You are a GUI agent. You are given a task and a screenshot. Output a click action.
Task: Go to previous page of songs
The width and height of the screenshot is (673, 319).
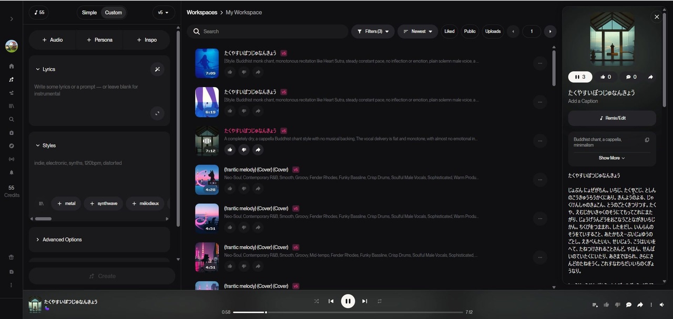tap(513, 31)
